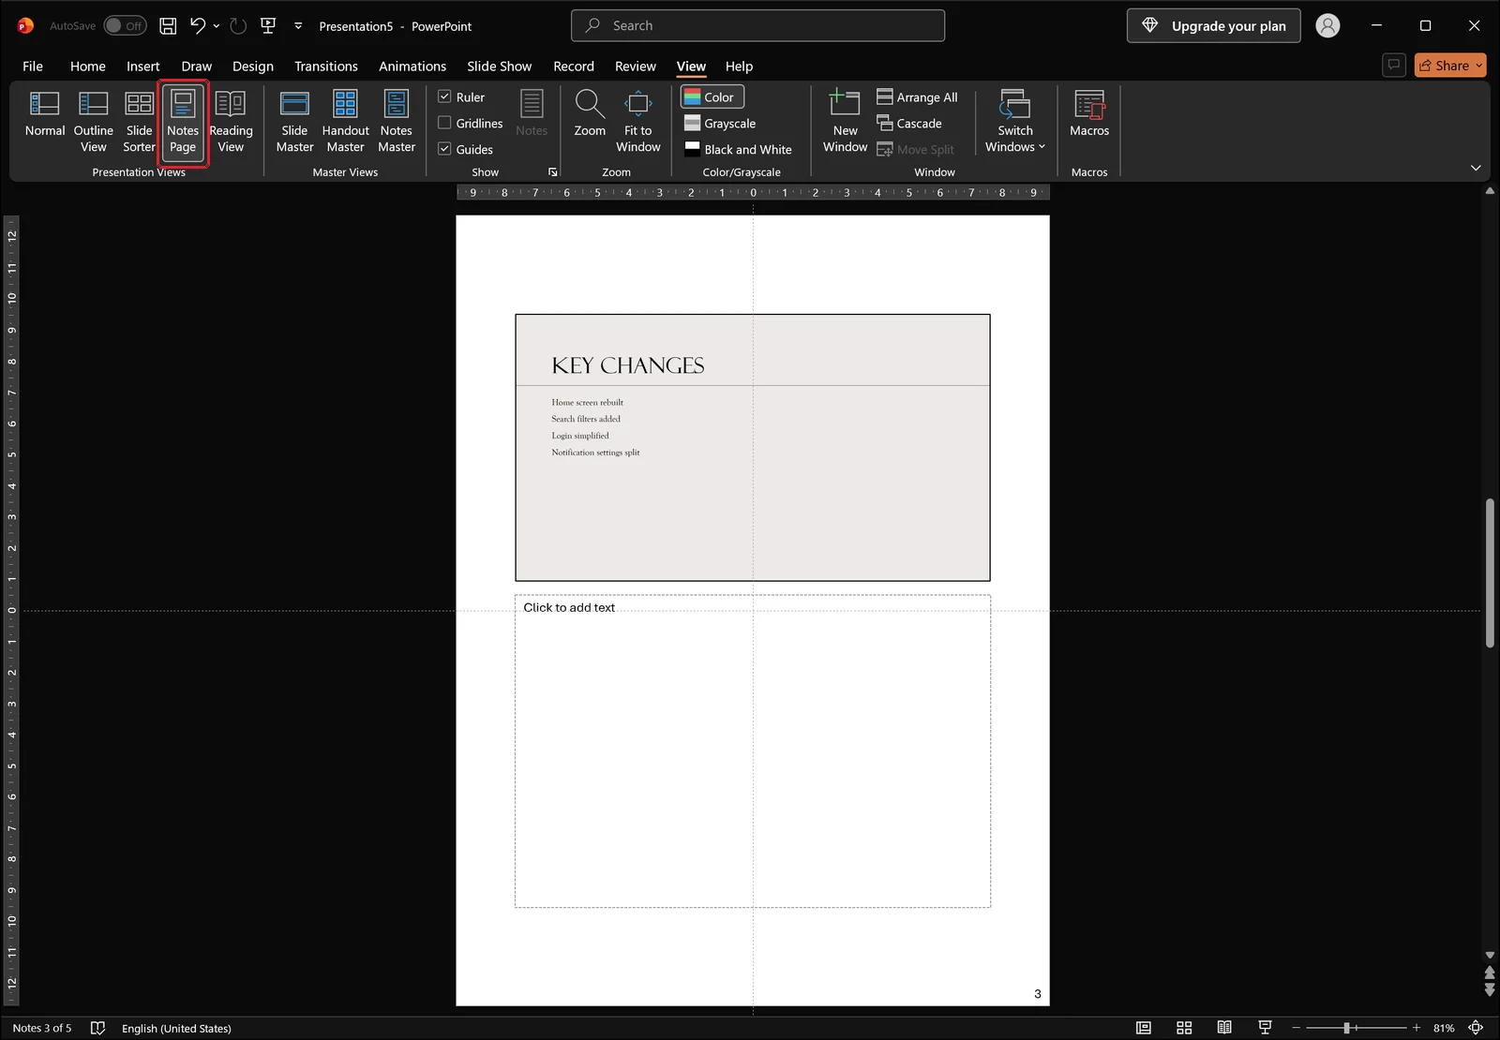Uncheck the Ruler checkbox
The image size is (1500, 1040).
click(444, 97)
